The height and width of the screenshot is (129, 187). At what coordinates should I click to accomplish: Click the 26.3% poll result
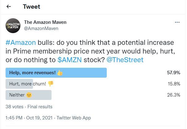coord(174,95)
